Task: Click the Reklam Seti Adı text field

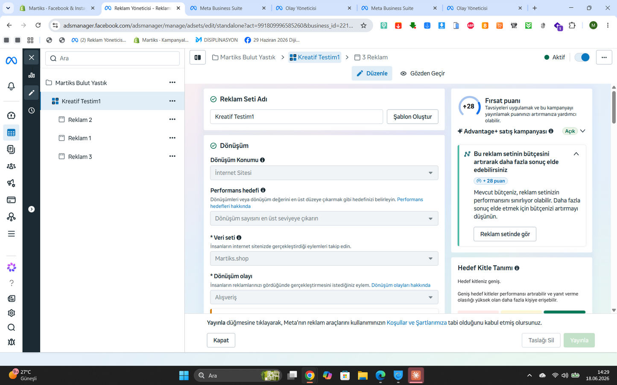Action: 296,116
